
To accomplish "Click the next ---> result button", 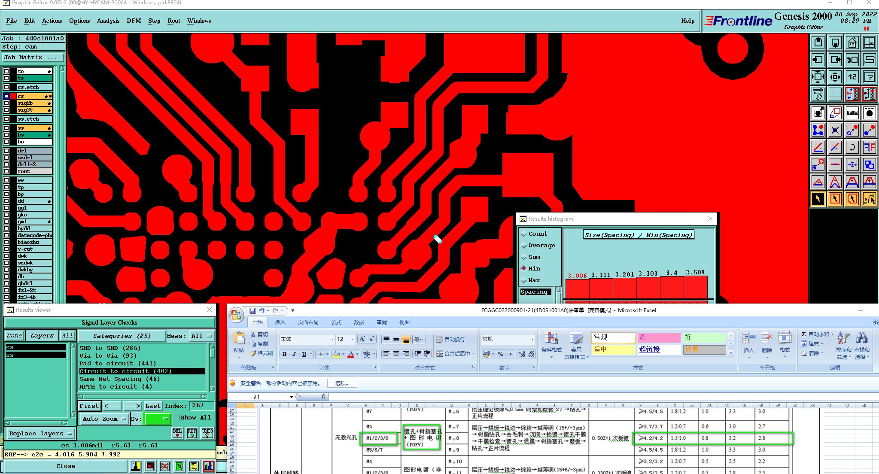I will pyautogui.click(x=132, y=406).
